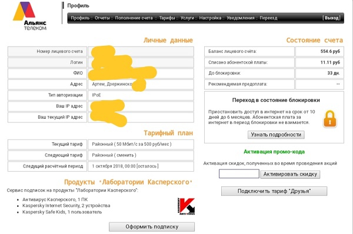The height and width of the screenshot is (234, 353).
Task: Log out via the Выход link
Action: click(331, 18)
